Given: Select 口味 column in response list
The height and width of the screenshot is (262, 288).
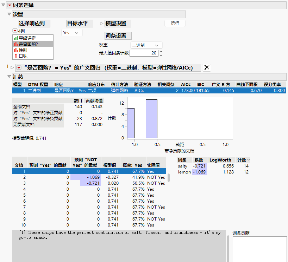Looking at the screenshot, I should click(33, 56).
